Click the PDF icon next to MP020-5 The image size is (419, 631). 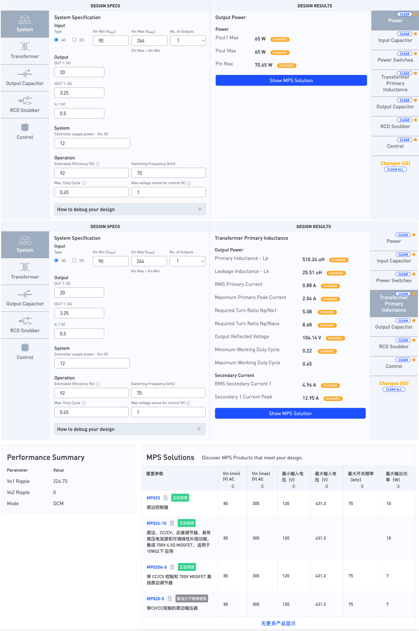[x=170, y=599]
